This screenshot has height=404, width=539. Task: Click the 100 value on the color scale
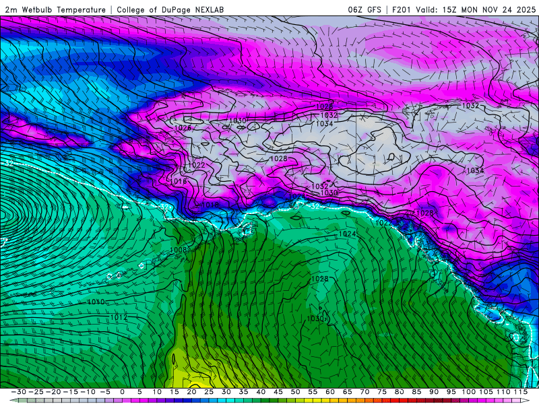click(468, 392)
